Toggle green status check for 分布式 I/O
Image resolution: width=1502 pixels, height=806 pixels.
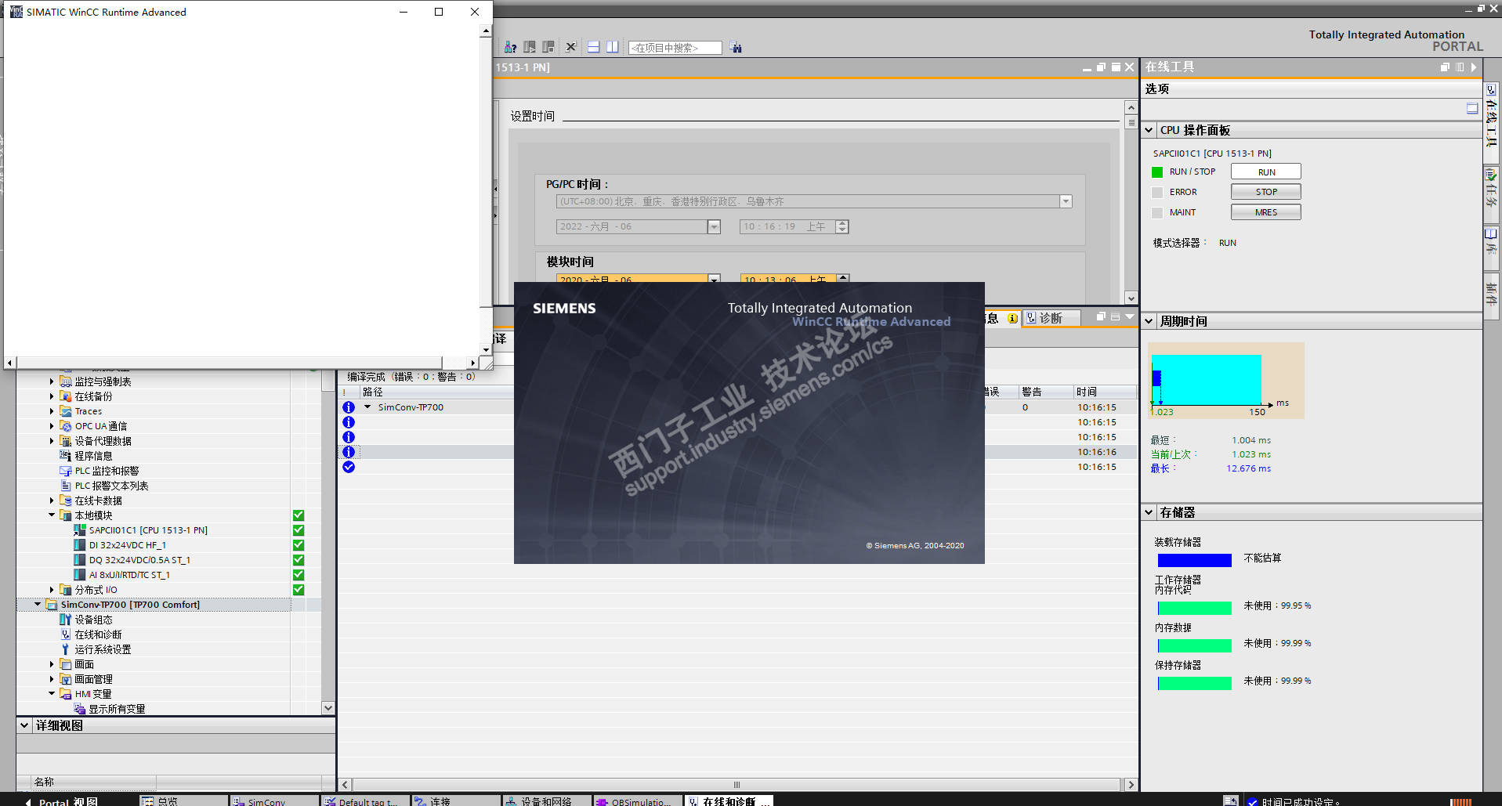coord(299,590)
